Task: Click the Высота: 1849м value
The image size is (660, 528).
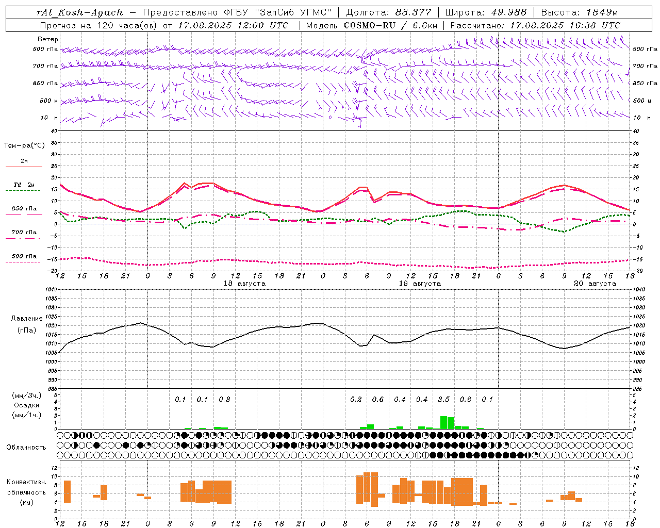Action: pos(579,12)
